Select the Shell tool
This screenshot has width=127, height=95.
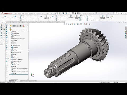click(x=82, y=20)
